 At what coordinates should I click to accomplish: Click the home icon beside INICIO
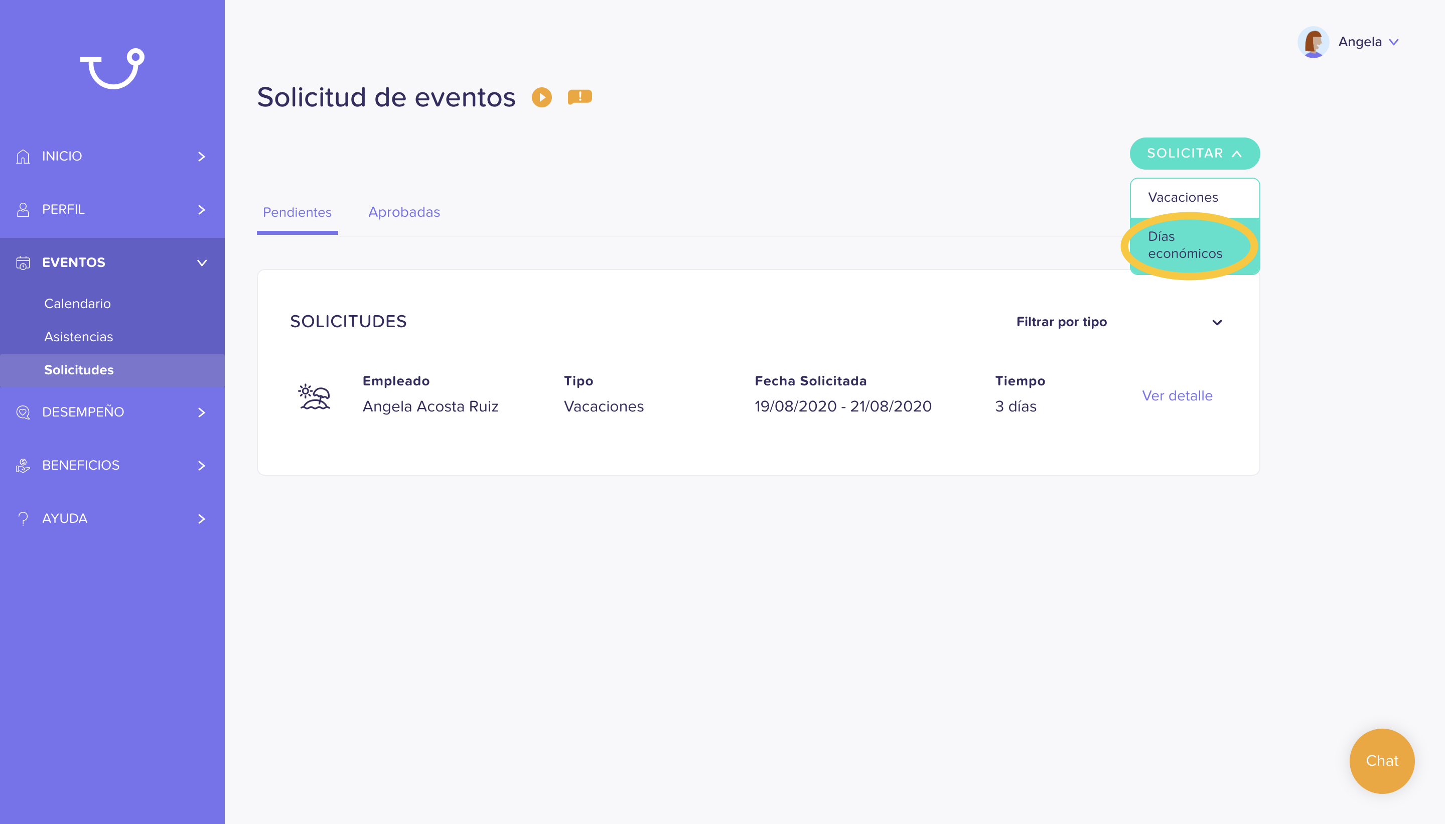pos(23,156)
